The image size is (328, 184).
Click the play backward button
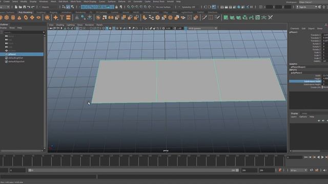pos(318,157)
